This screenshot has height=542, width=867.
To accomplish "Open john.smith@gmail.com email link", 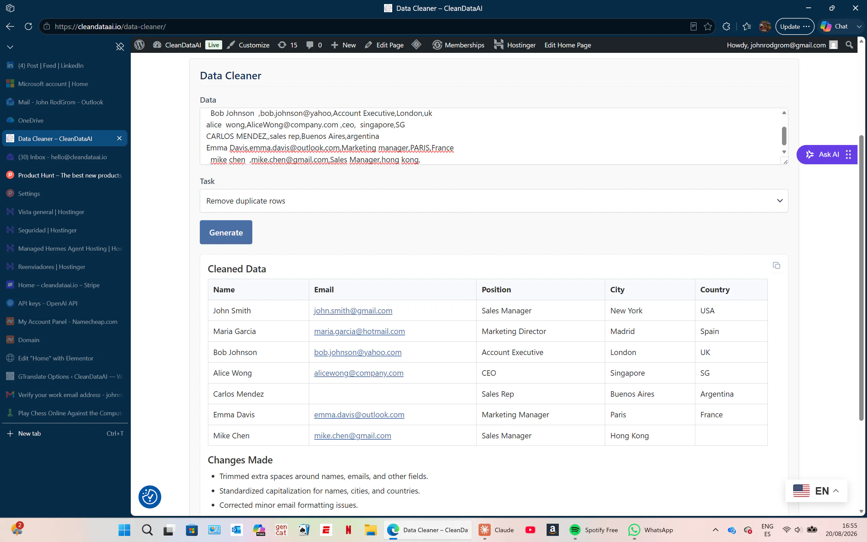I will [x=353, y=310].
